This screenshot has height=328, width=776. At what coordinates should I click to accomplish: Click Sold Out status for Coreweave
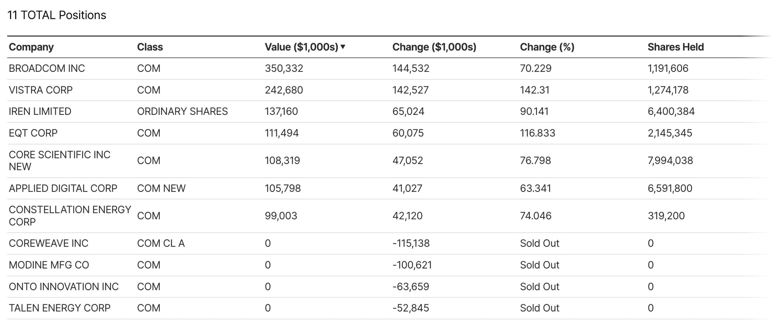(539, 243)
